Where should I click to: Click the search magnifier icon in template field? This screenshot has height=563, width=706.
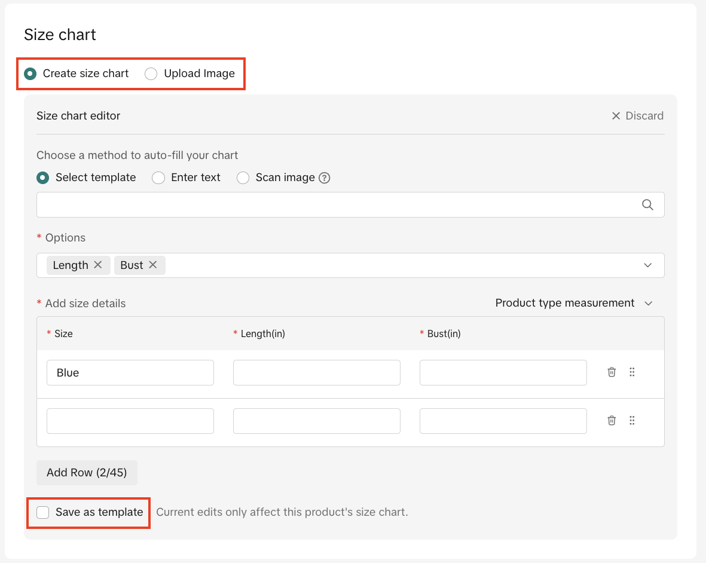click(647, 205)
